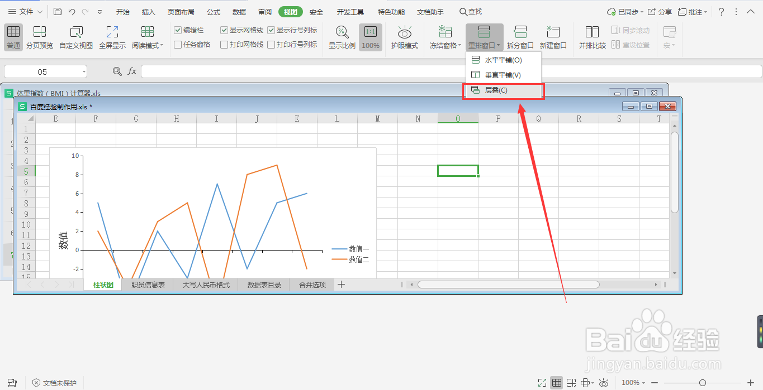
Task: Click the redo arrow icon
Action: [85, 12]
